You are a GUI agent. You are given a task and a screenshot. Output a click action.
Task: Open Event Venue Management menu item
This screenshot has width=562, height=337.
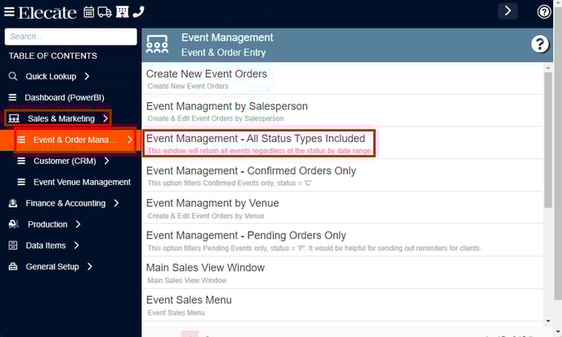pyautogui.click(x=82, y=182)
